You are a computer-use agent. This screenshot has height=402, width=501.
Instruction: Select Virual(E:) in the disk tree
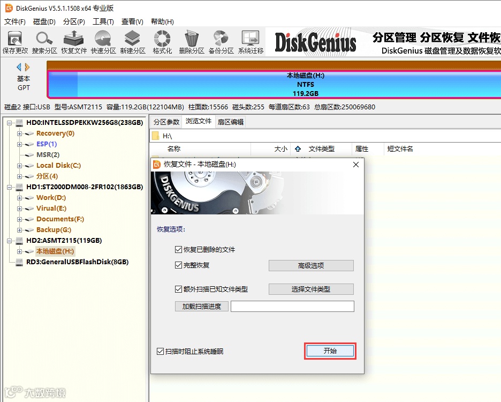click(51, 209)
